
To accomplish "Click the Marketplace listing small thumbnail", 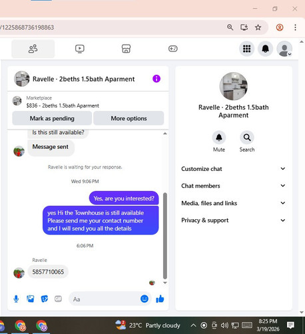I will [x=17, y=101].
